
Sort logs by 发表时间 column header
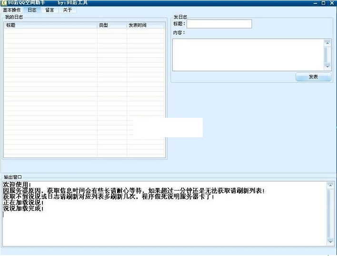pos(146,25)
